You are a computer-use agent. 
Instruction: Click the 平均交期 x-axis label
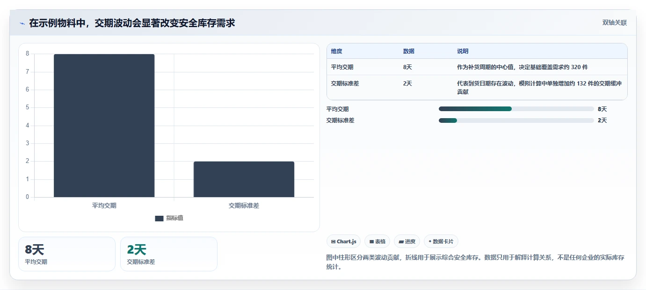tap(104, 205)
